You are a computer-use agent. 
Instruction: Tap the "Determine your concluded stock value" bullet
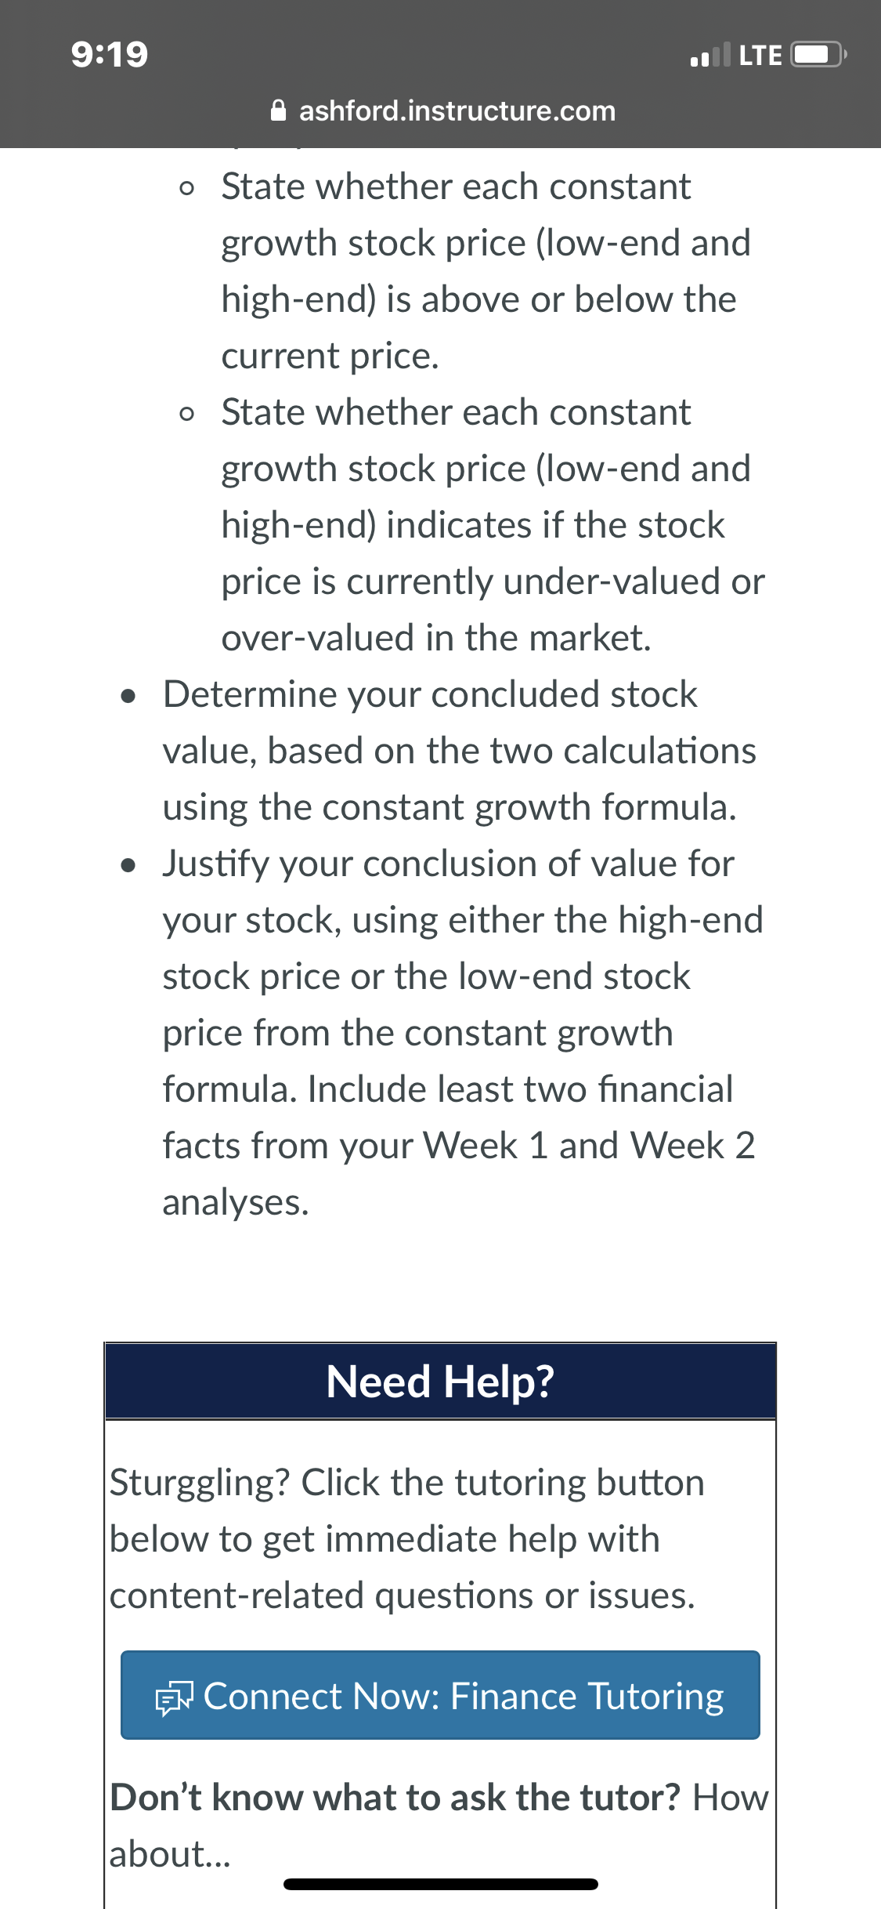pyautogui.click(x=460, y=750)
